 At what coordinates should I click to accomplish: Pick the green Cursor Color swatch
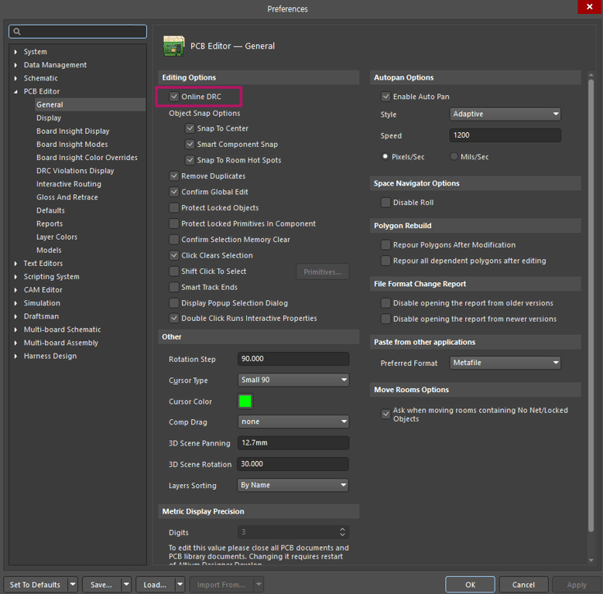[x=245, y=401]
